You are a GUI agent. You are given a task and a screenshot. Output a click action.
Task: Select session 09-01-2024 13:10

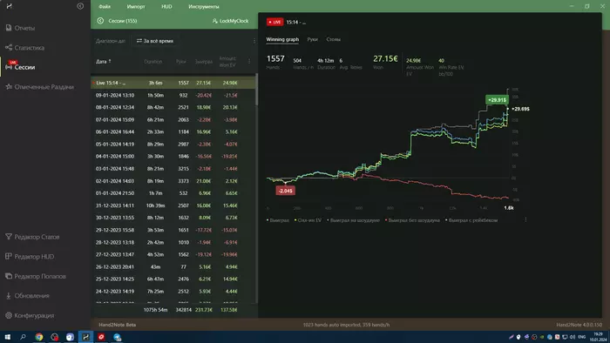click(173, 95)
